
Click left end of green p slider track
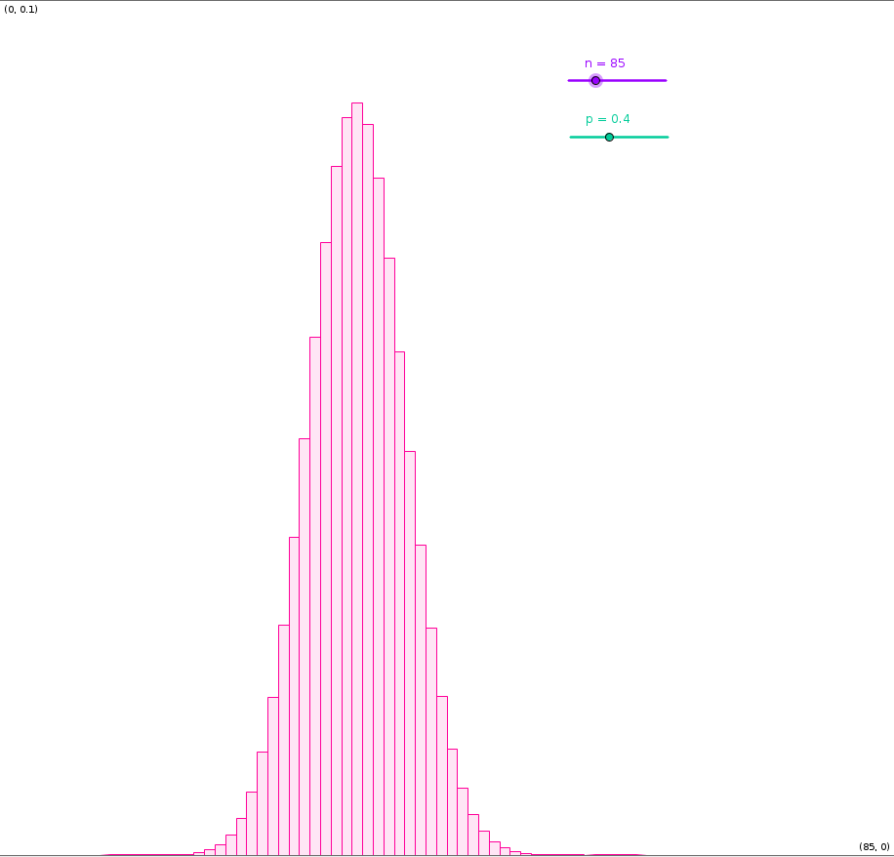coord(572,137)
